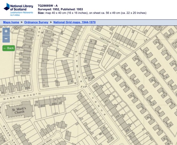Click the map Size description line
The width and height of the screenshot is (177, 145).
pyautogui.click(x=92, y=13)
